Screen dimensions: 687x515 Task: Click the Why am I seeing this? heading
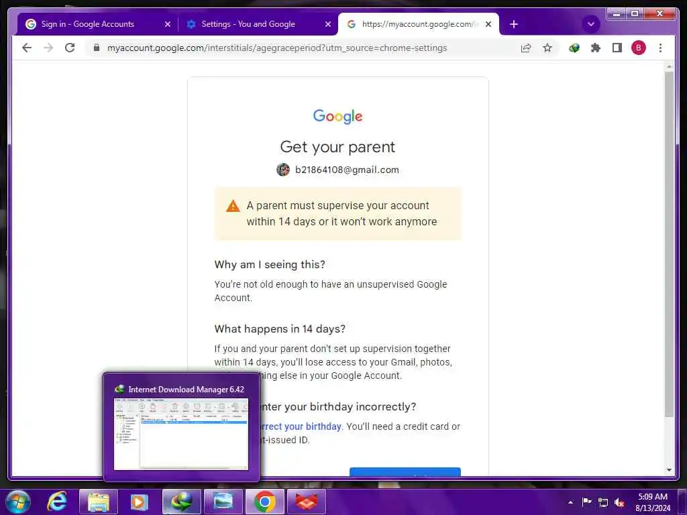click(270, 264)
